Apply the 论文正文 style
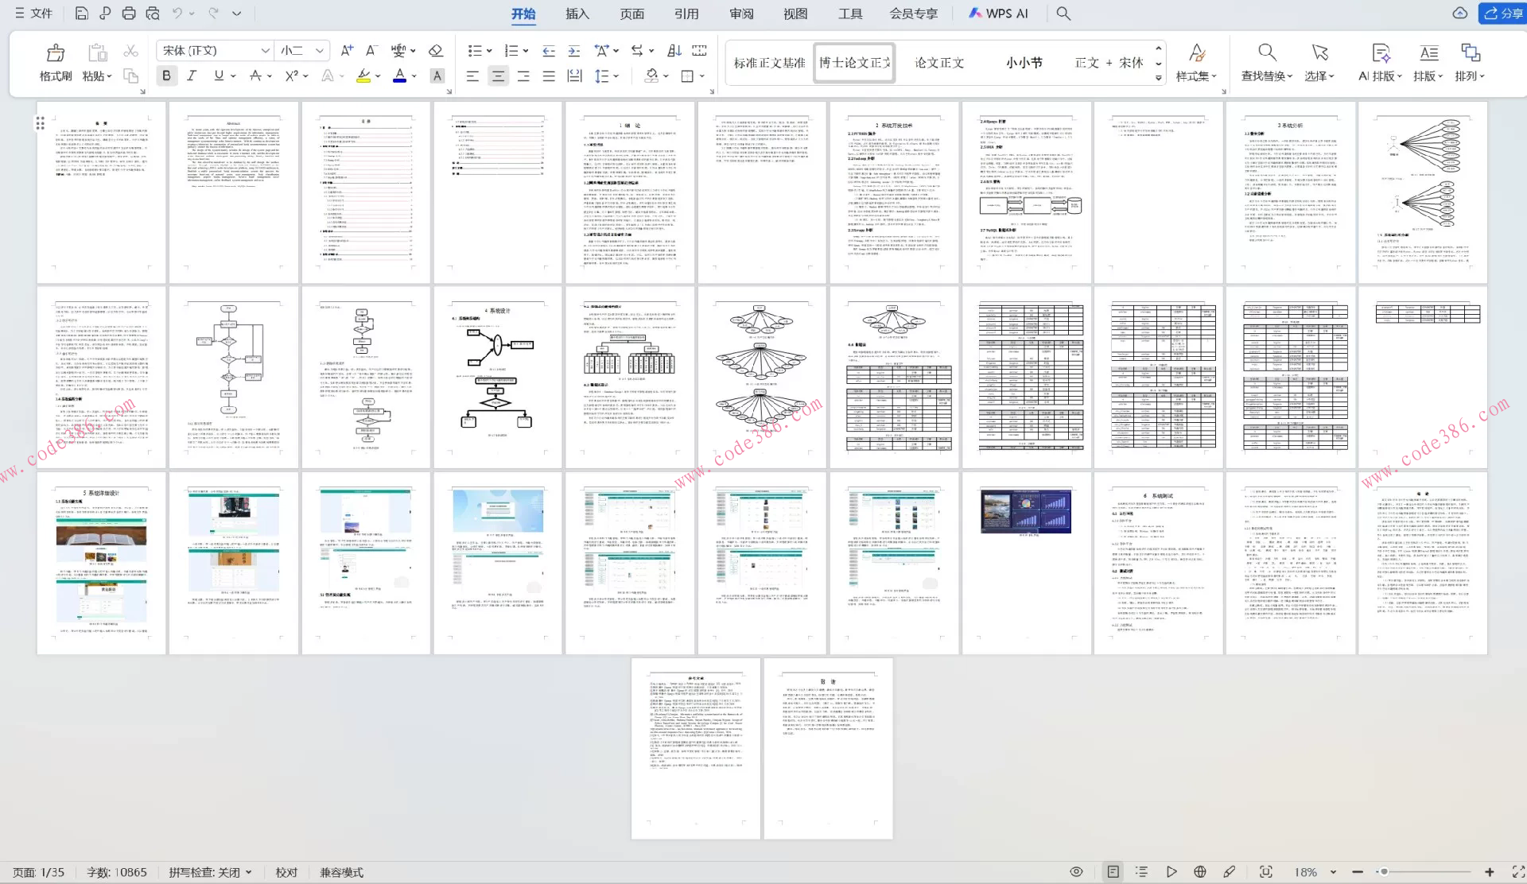This screenshot has height=884, width=1527. coord(938,63)
